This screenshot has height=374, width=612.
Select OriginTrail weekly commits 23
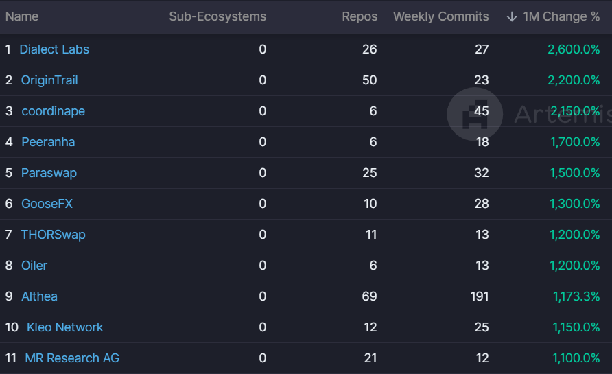pyautogui.click(x=481, y=80)
